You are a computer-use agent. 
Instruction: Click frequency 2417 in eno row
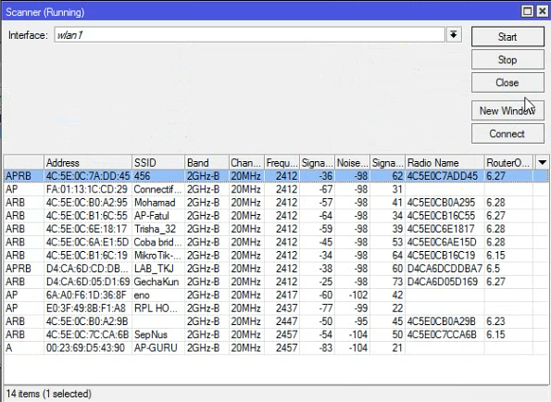coord(286,295)
